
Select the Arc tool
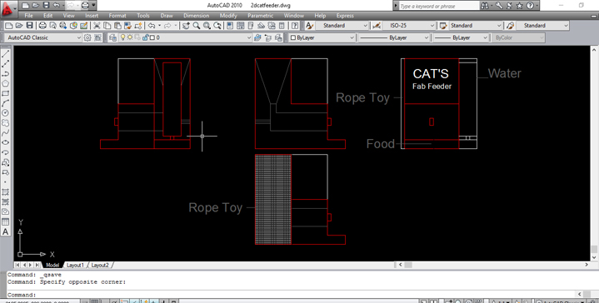tap(5, 103)
